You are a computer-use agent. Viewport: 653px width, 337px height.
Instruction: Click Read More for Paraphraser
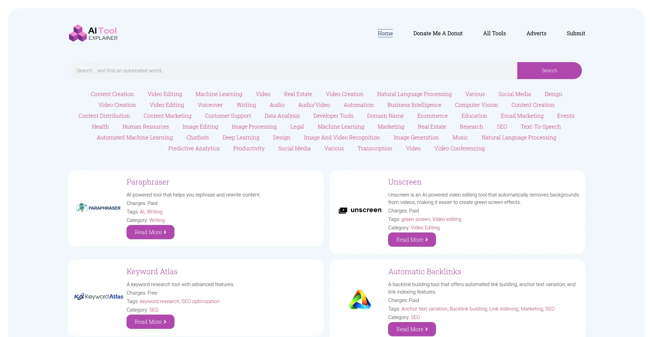150,232
